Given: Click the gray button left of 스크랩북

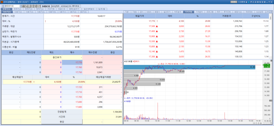Looking at the screenshot, I should [x=234, y=2].
